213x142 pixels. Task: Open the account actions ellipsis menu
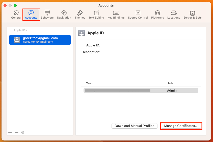point(23,132)
